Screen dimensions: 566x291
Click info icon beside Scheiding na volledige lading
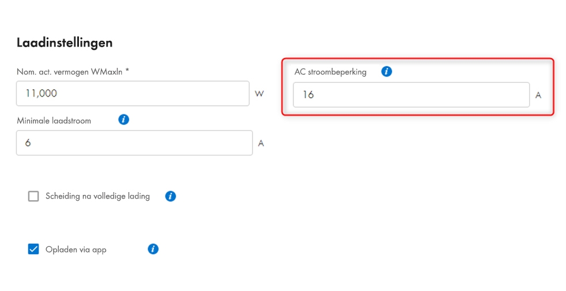(x=170, y=196)
